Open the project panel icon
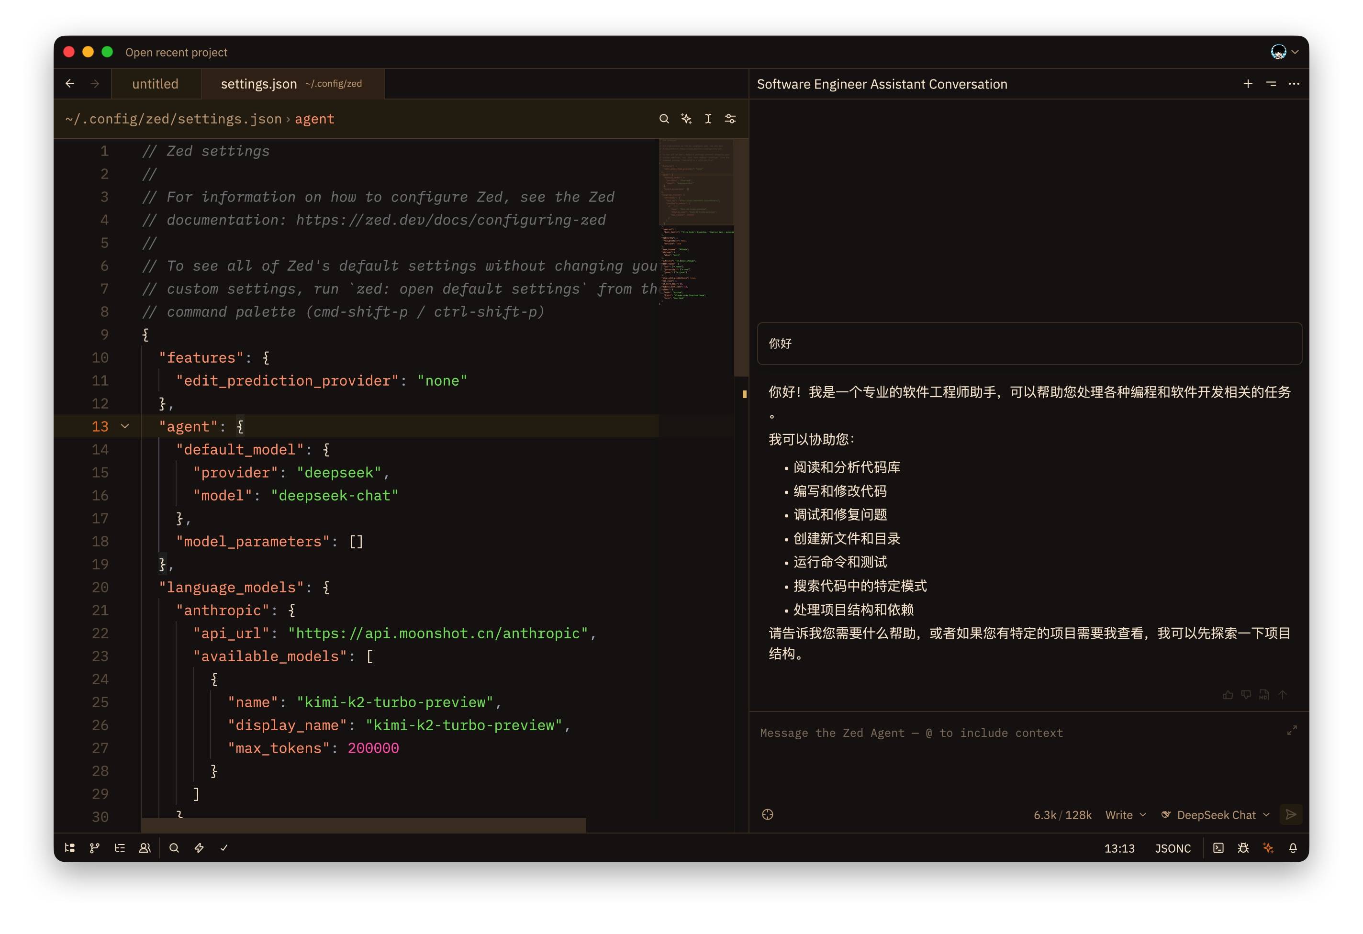 70,848
